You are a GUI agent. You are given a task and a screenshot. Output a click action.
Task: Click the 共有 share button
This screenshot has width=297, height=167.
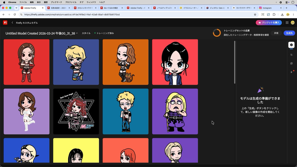[x=276, y=33]
